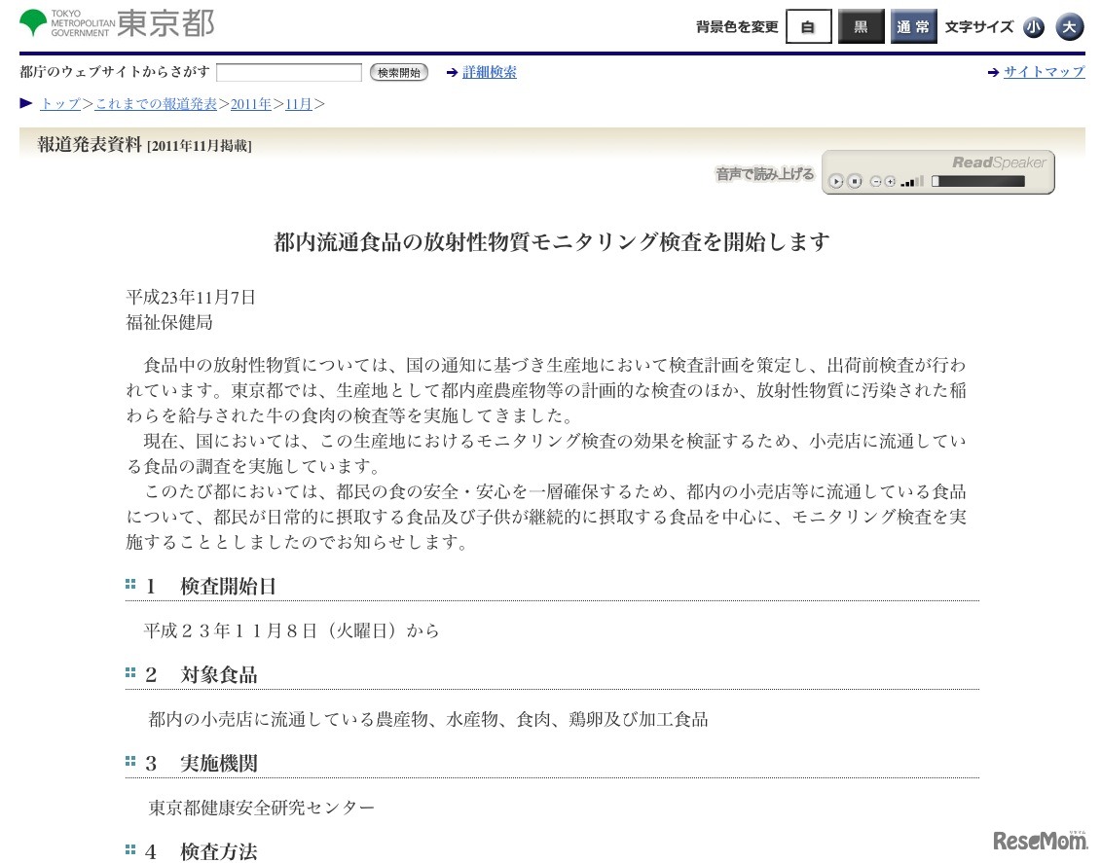Click the ReadSpeaker volume level bars
Viewport: 1101px width, 863px height.
(912, 182)
